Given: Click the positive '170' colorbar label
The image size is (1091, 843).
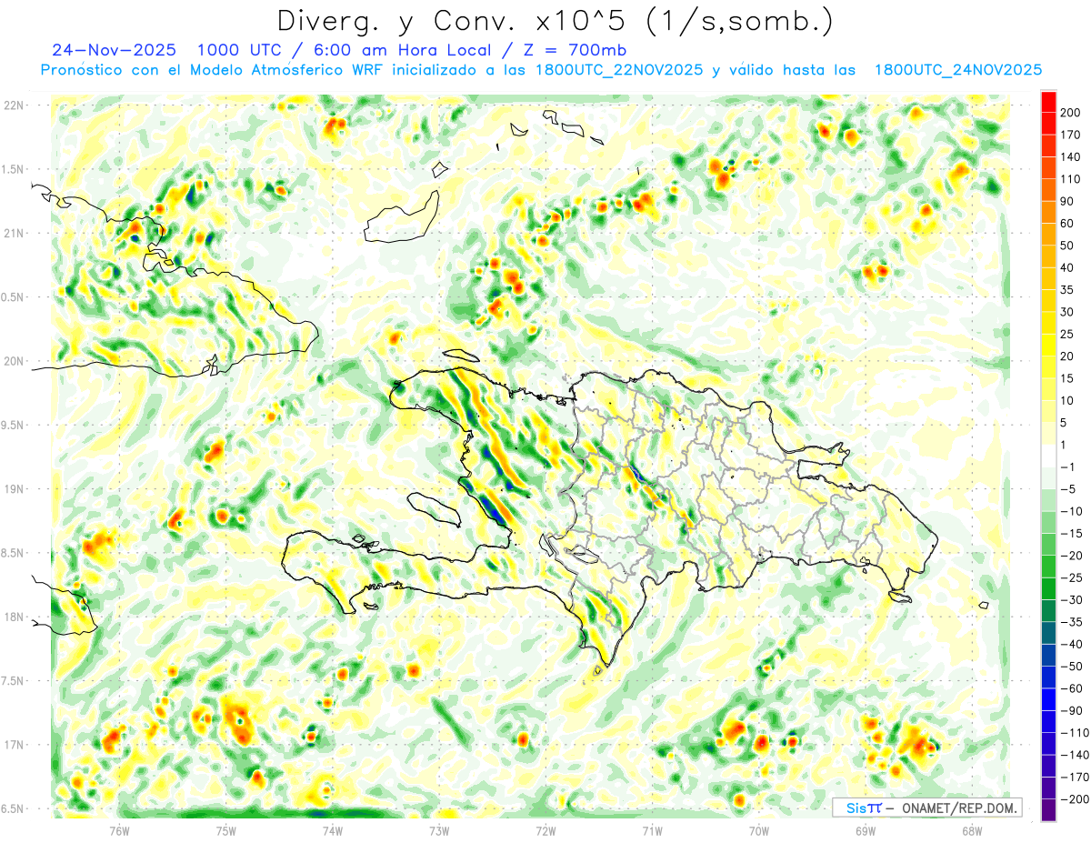Looking at the screenshot, I should [x=1070, y=135].
